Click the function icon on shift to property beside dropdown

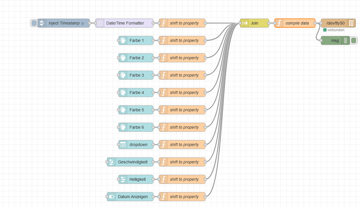163,145
